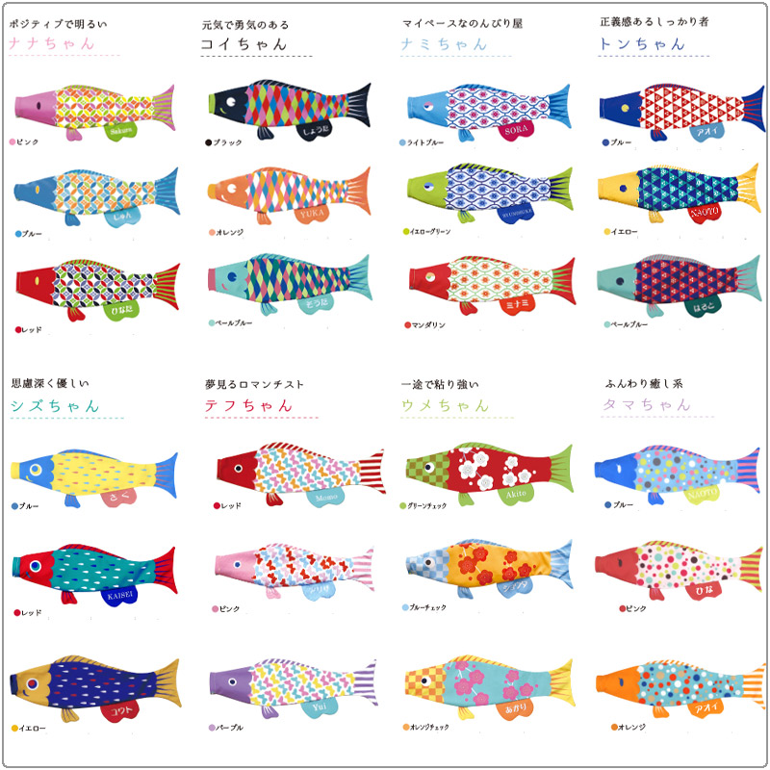Viewport: 770px width, 770px height.
Task: Choose the yellow-green Nami-chan koinobori image
Action: coord(490,193)
